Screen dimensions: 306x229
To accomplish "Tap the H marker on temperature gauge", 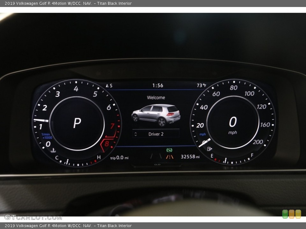I will point(99,157).
